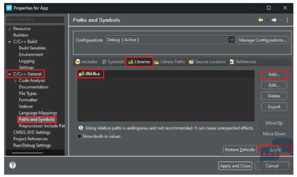
Task: Select Build Variables tree item
Action: coord(32,48)
